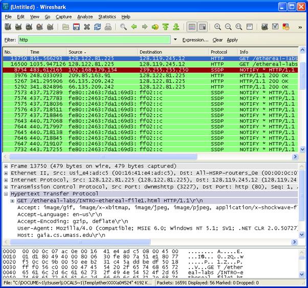Click the Expression... button
The width and height of the screenshot is (308, 288).
[195, 40]
